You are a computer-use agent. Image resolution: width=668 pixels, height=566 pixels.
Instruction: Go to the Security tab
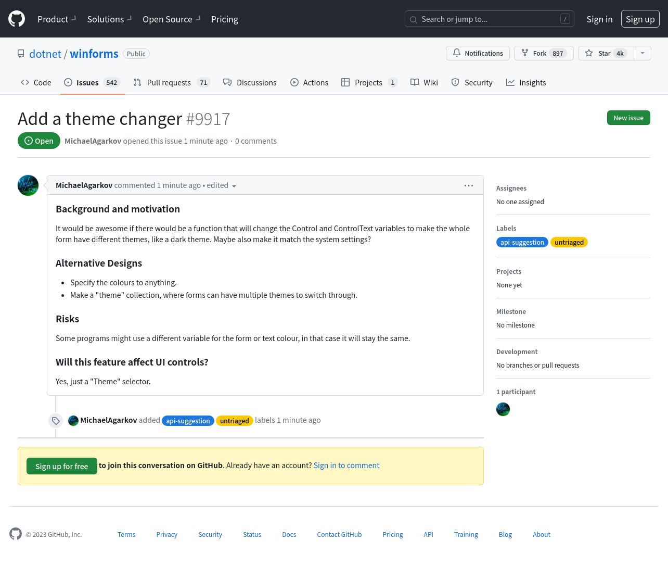pos(472,82)
